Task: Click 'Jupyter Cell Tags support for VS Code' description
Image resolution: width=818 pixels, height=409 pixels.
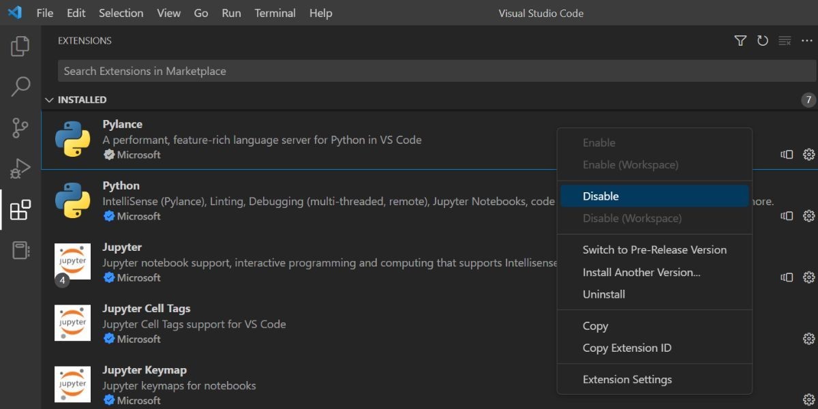Action: tap(194, 324)
